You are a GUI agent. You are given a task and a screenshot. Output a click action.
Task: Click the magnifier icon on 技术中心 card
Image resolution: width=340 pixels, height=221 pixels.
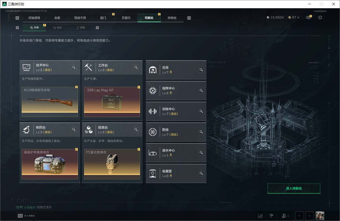74,67
